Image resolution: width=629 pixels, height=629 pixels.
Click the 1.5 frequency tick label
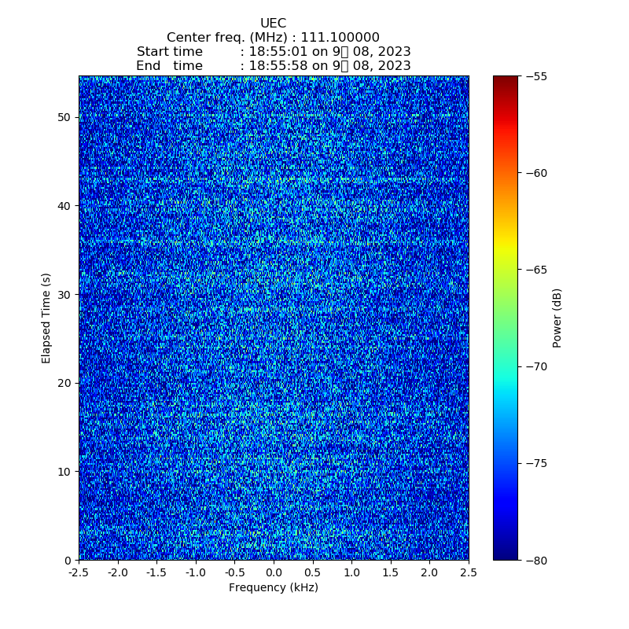[x=391, y=573]
